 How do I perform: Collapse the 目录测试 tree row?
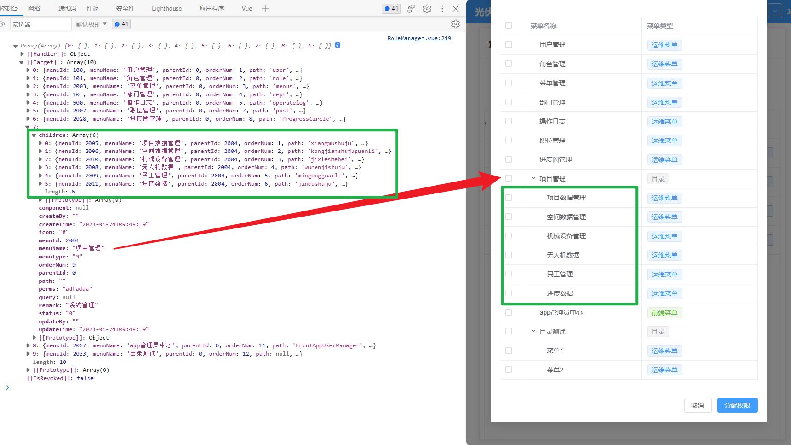click(533, 331)
